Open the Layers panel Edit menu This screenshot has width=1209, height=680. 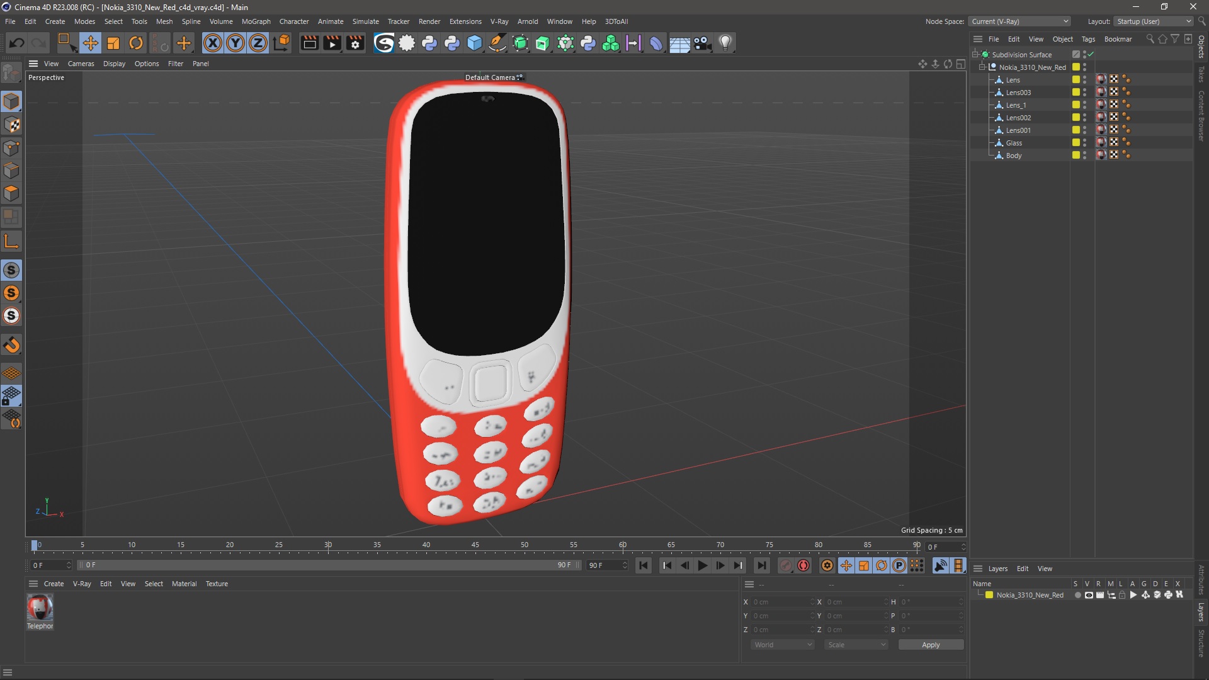click(1023, 569)
